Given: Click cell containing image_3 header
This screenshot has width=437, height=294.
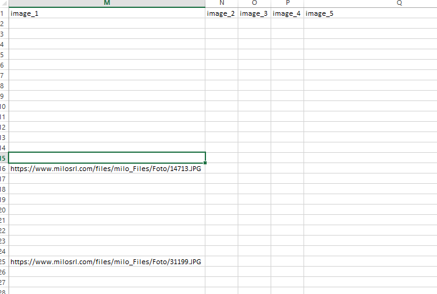Looking at the screenshot, I should (254, 13).
